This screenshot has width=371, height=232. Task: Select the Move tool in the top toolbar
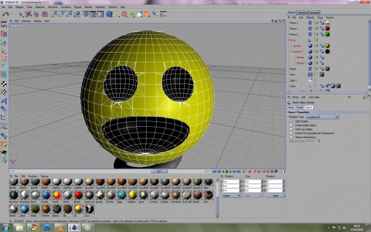coord(28,14)
